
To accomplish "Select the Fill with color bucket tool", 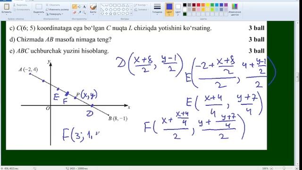I will (79, 7).
